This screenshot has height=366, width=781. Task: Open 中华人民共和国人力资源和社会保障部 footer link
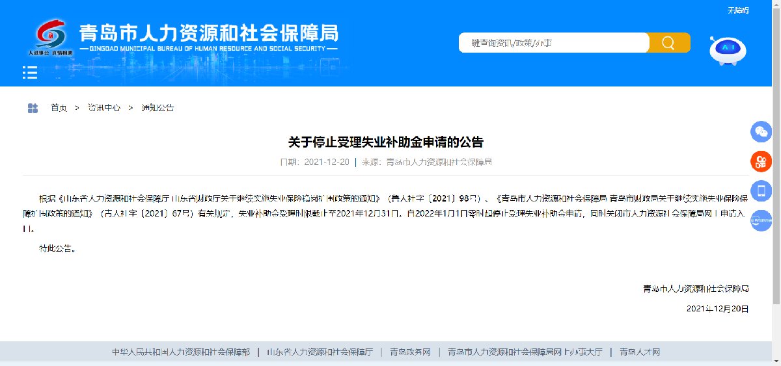coord(181,352)
